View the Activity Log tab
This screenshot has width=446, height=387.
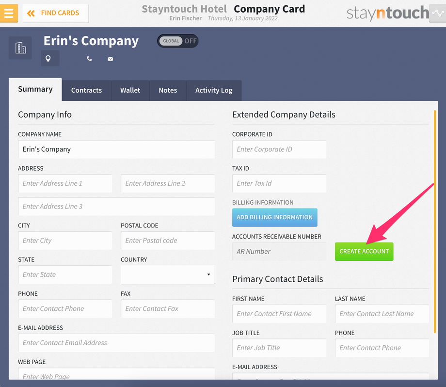tap(214, 90)
